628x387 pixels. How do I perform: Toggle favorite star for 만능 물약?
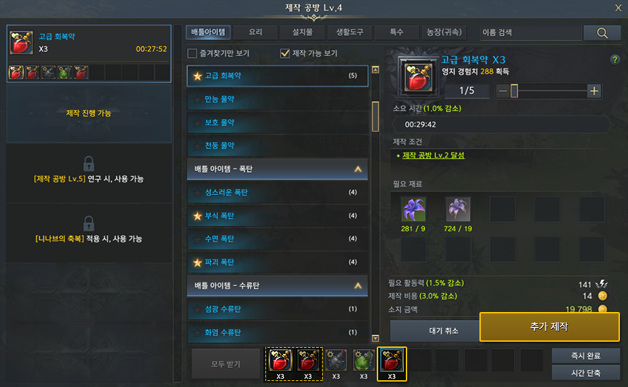197,99
